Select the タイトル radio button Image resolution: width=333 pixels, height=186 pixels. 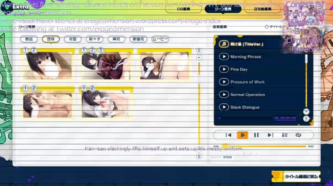pos(267,27)
